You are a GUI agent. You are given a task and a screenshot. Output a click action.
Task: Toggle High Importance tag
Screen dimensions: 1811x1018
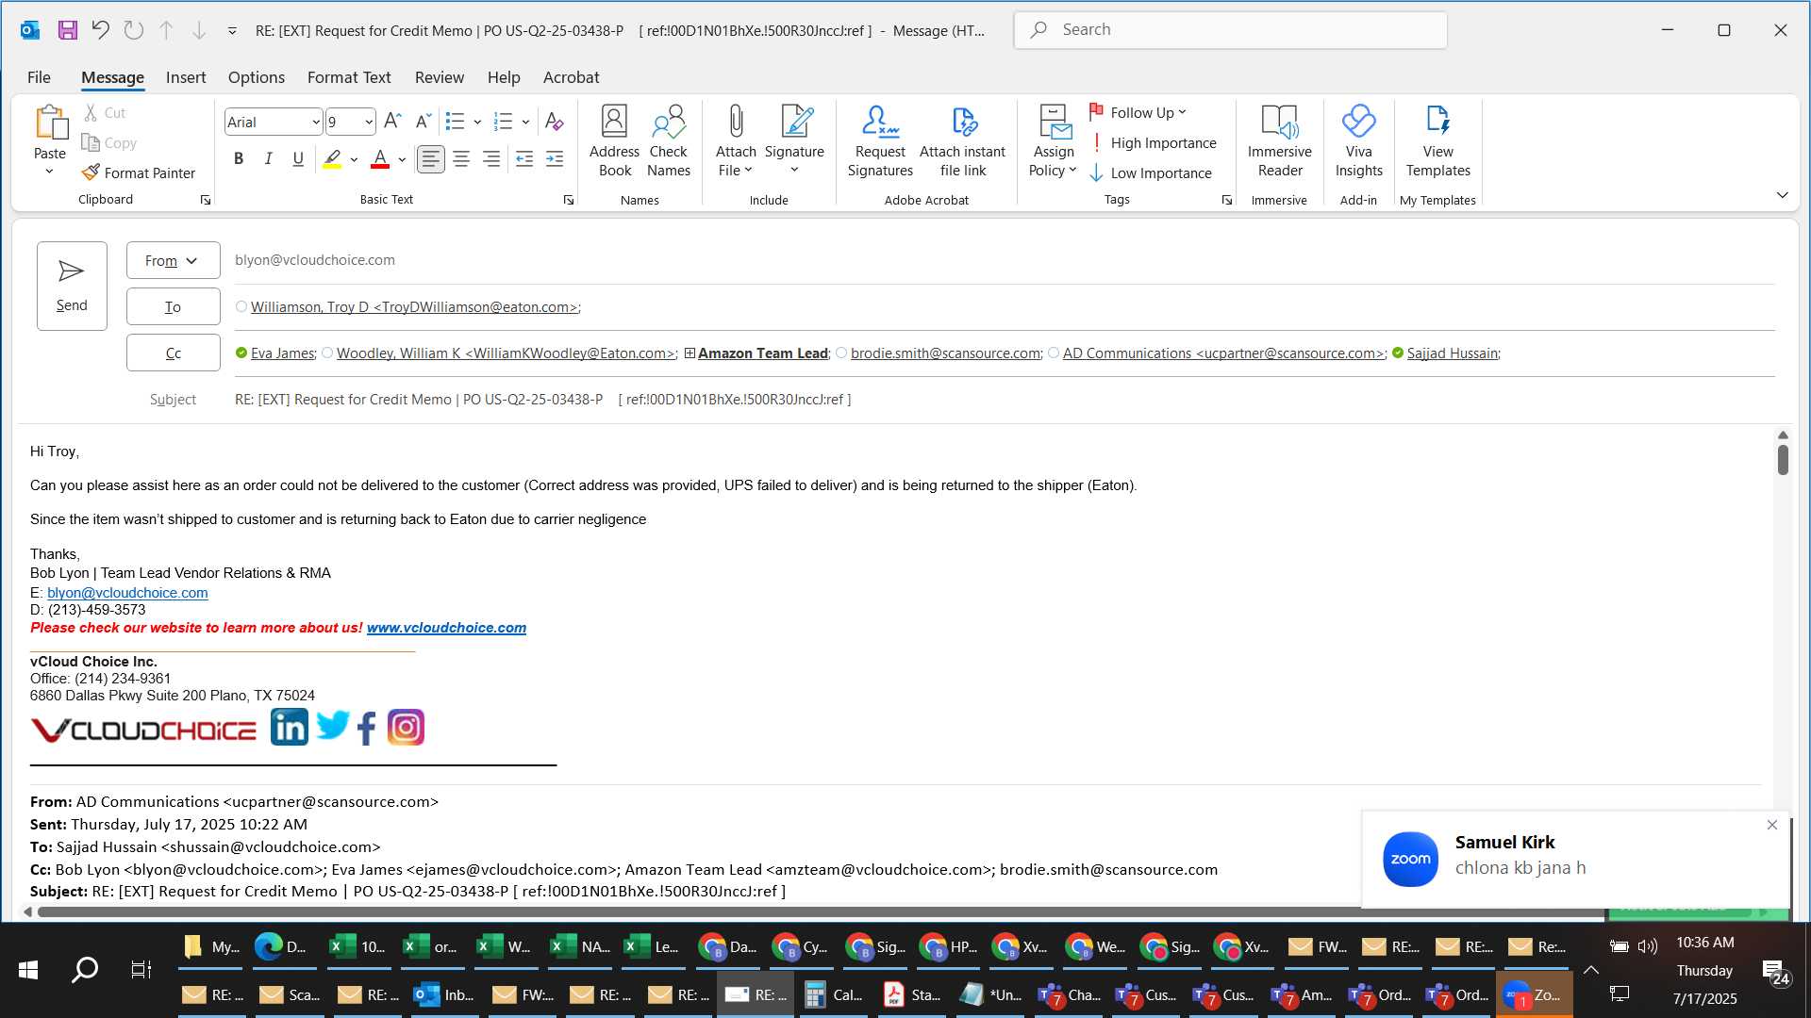pyautogui.click(x=1153, y=142)
